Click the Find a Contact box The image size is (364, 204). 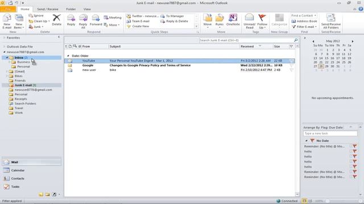pyautogui.click(x=304, y=15)
